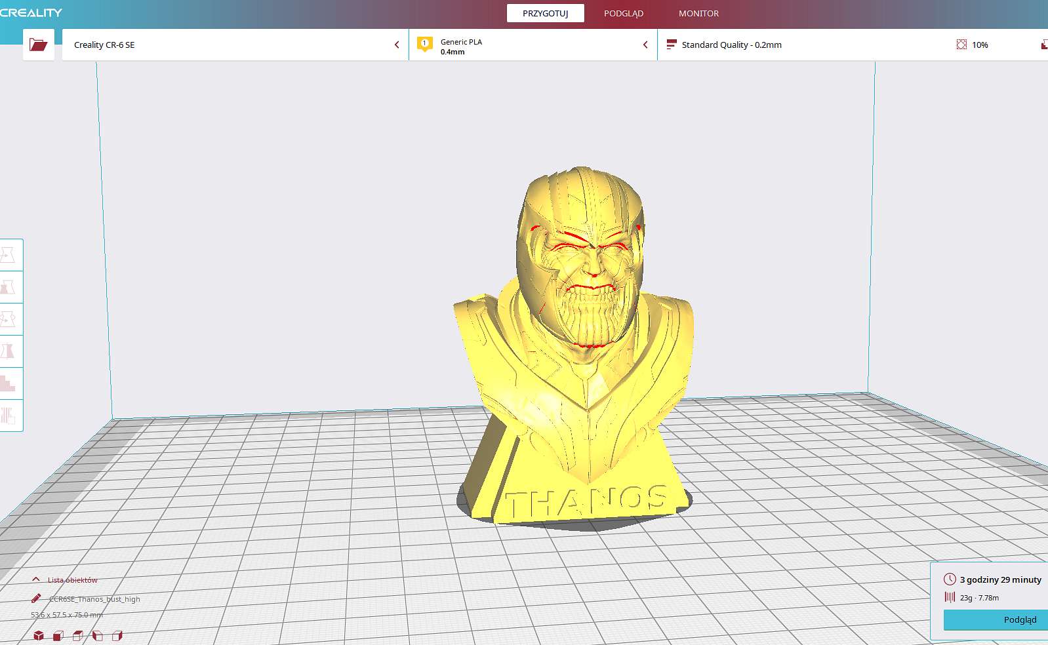Click the extruder 1 material icon

point(425,45)
